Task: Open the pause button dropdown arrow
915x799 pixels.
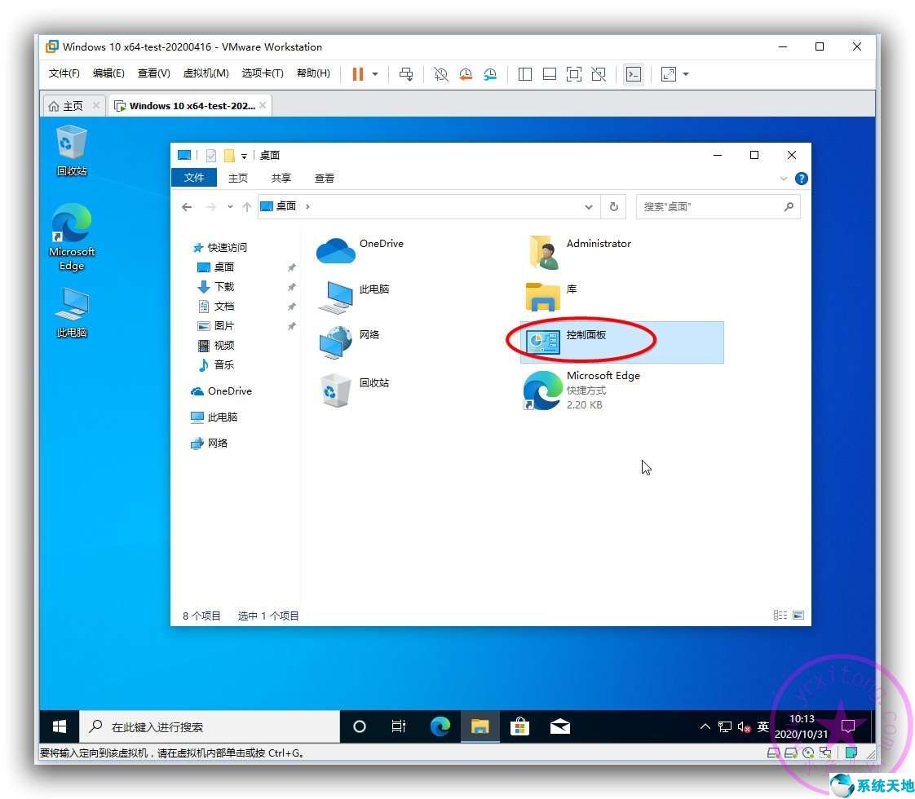Action: 374,74
